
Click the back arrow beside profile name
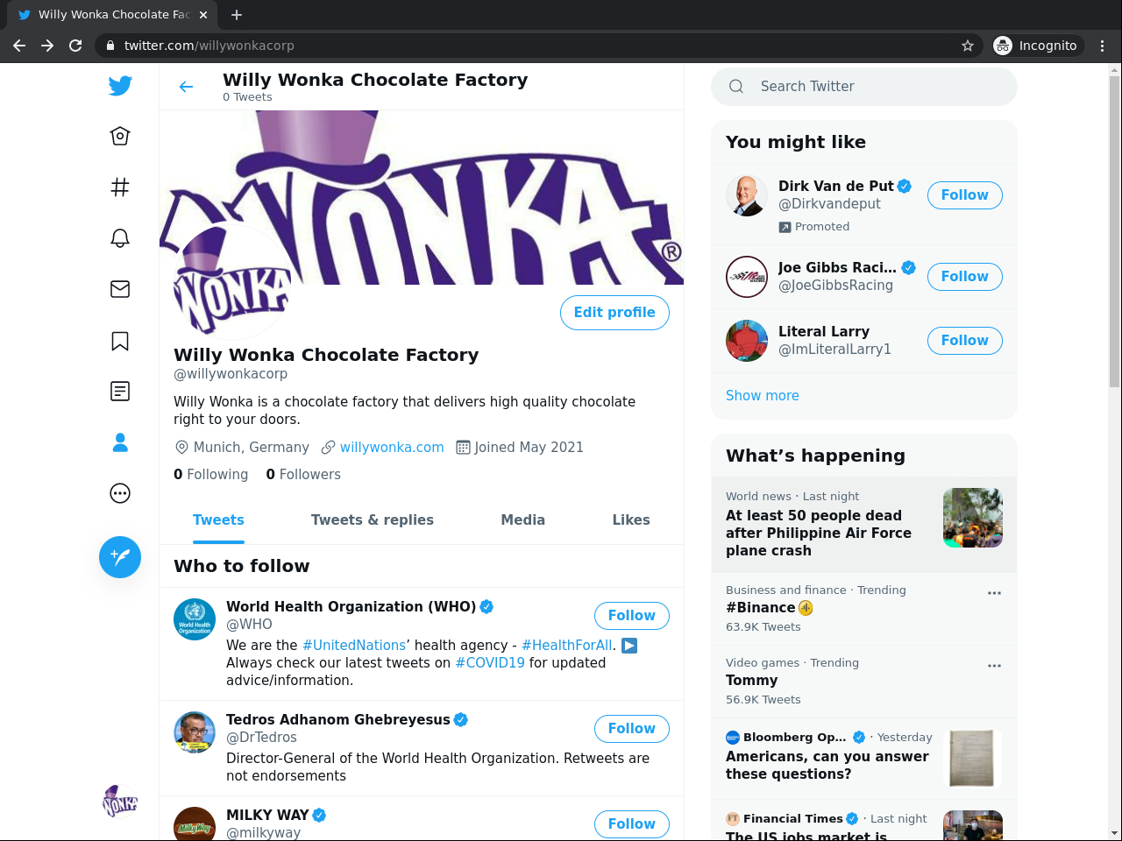point(186,87)
